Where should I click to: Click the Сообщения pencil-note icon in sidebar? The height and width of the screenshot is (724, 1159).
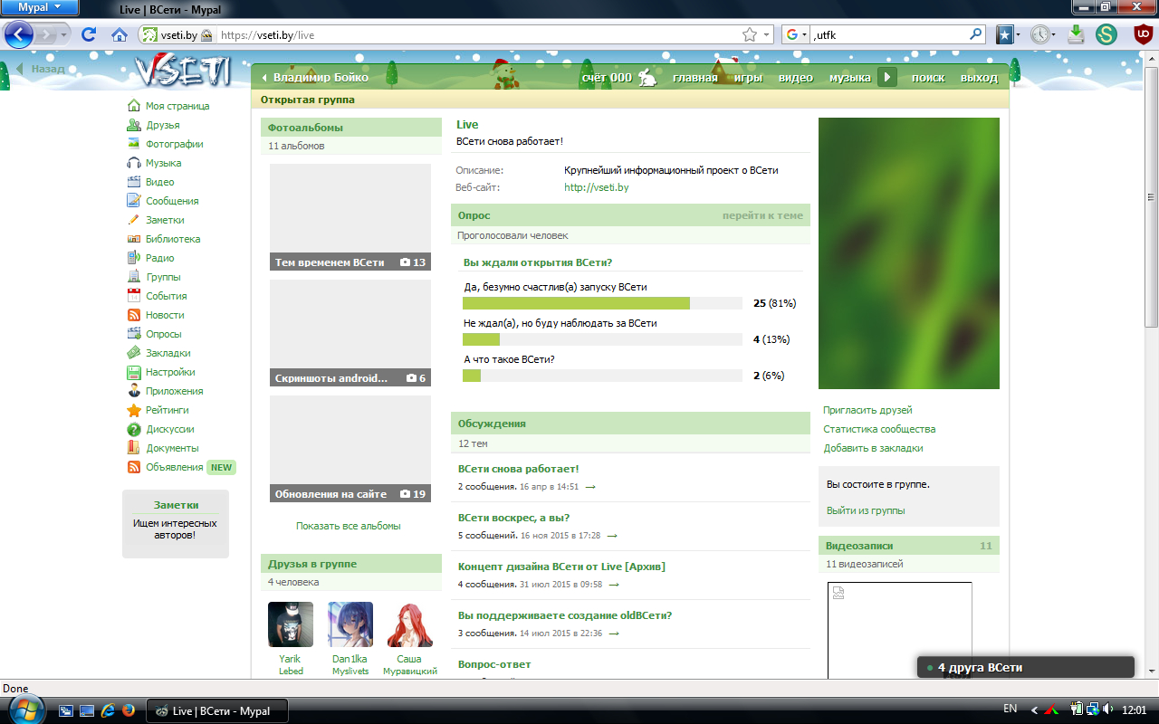[x=134, y=201]
